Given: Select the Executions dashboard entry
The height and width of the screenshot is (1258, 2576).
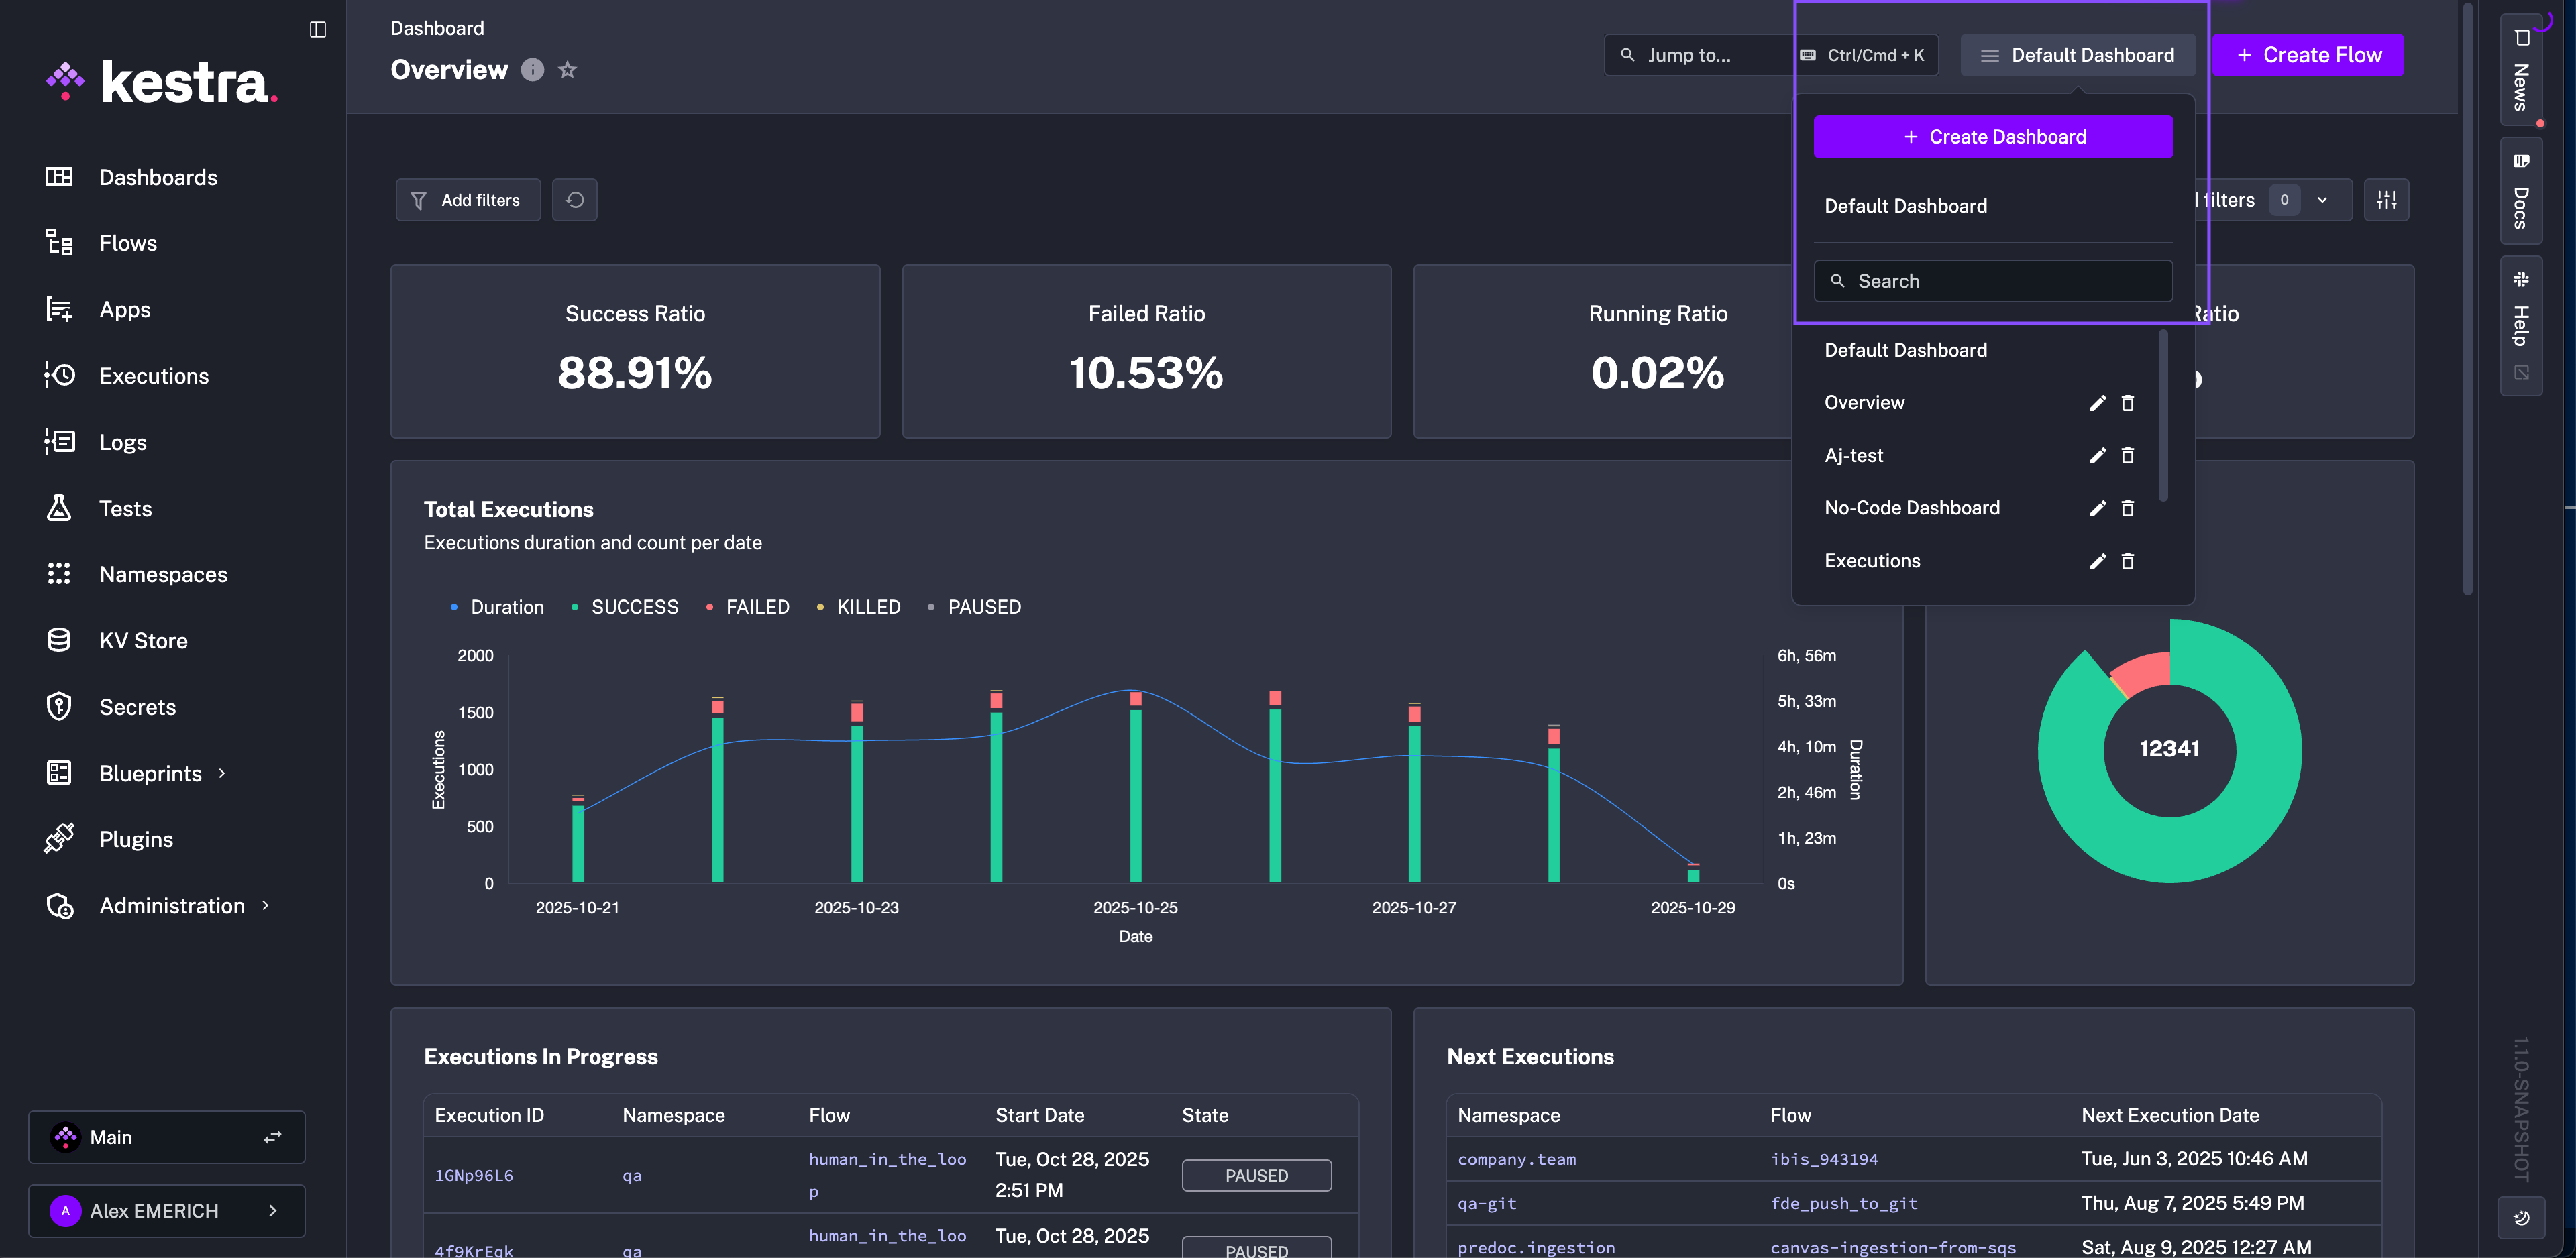Looking at the screenshot, I should click(x=1872, y=561).
